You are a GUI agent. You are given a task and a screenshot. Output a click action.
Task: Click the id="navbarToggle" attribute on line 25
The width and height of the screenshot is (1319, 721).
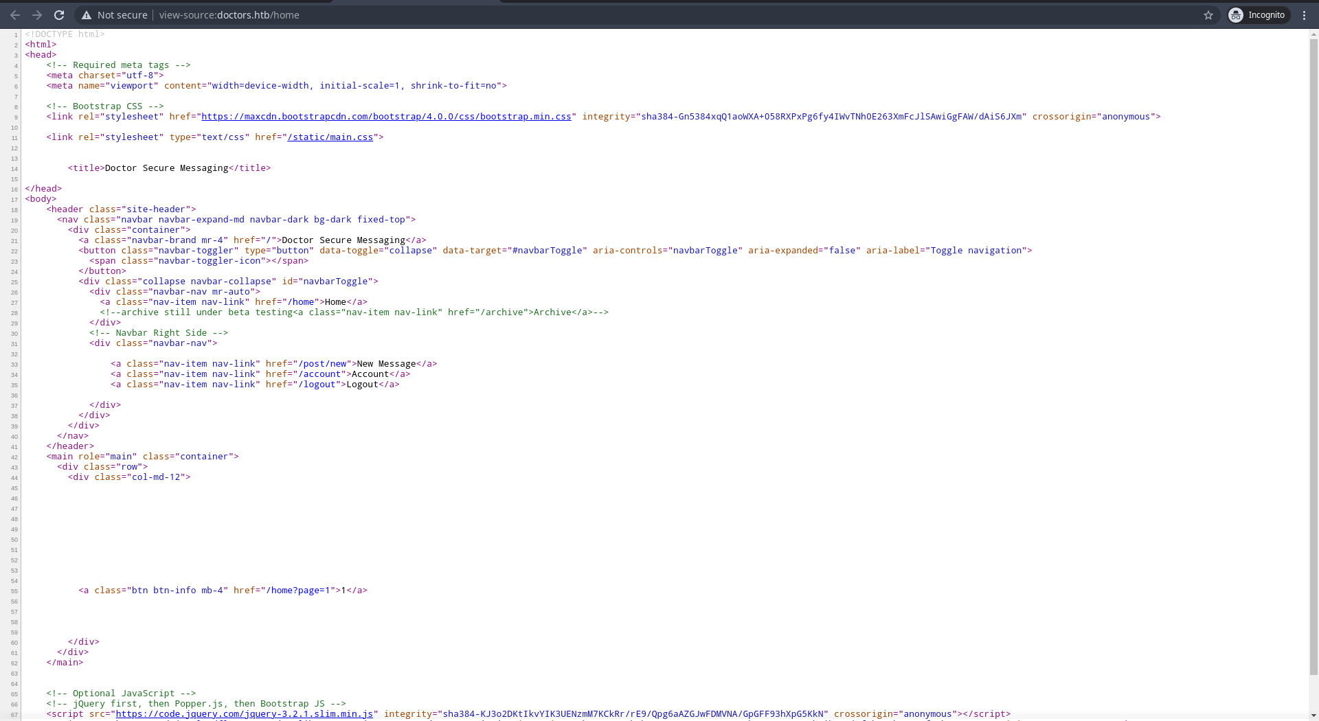click(x=327, y=282)
